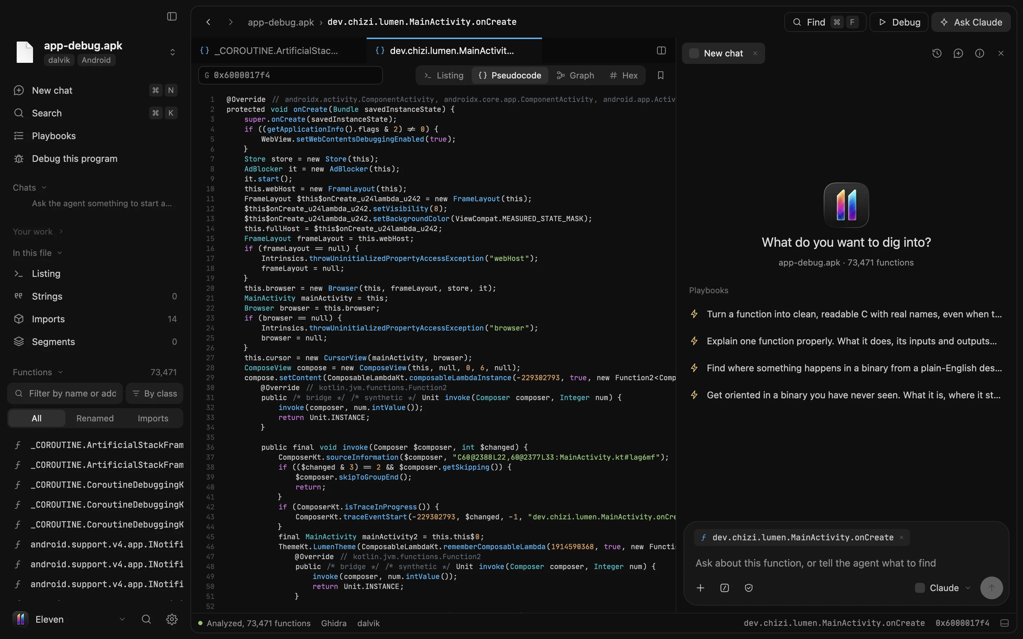
Task: Click the Find button
Action: [825, 22]
